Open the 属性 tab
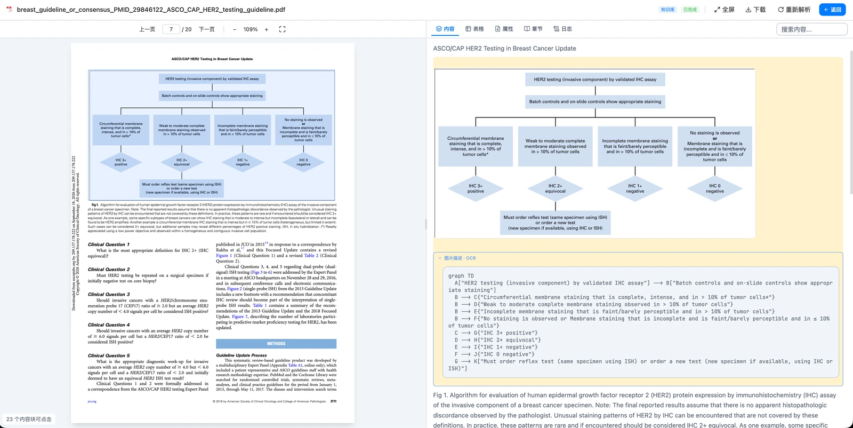853x428 pixels. (x=504, y=29)
